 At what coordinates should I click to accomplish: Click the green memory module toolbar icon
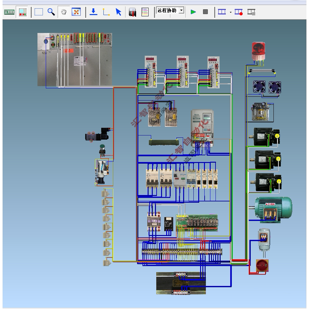tap(9, 12)
